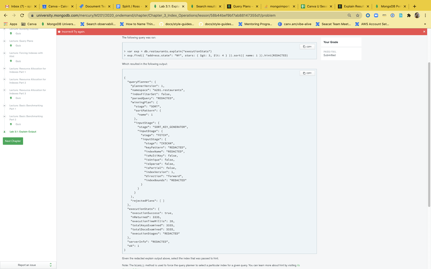Close the Lab 3.1 tab
431x269 pixels.
pyautogui.click(x=183, y=6)
